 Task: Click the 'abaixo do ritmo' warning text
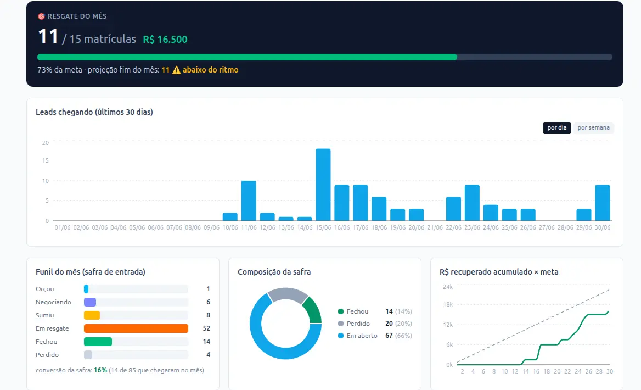coord(211,70)
